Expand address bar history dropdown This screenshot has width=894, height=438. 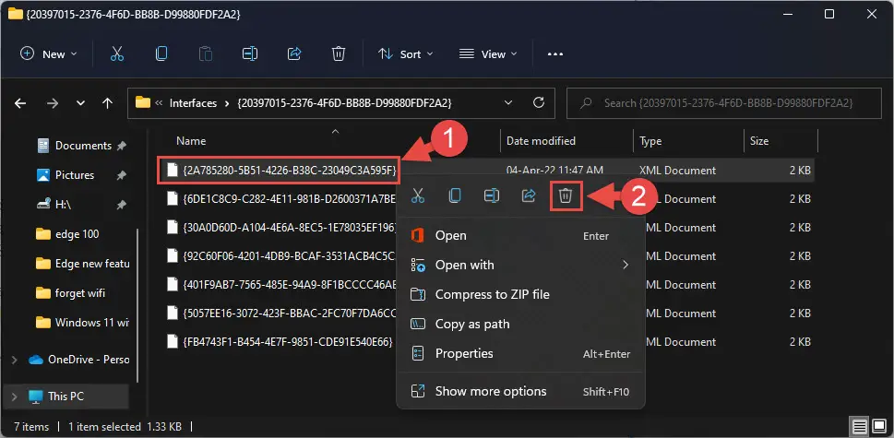[508, 103]
